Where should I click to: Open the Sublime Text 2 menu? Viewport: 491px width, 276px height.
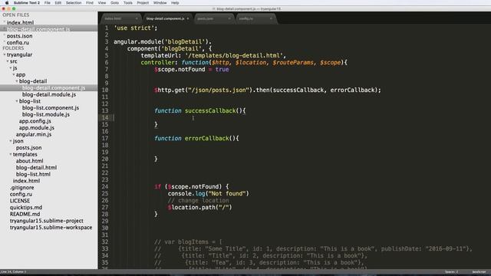coord(27,3)
